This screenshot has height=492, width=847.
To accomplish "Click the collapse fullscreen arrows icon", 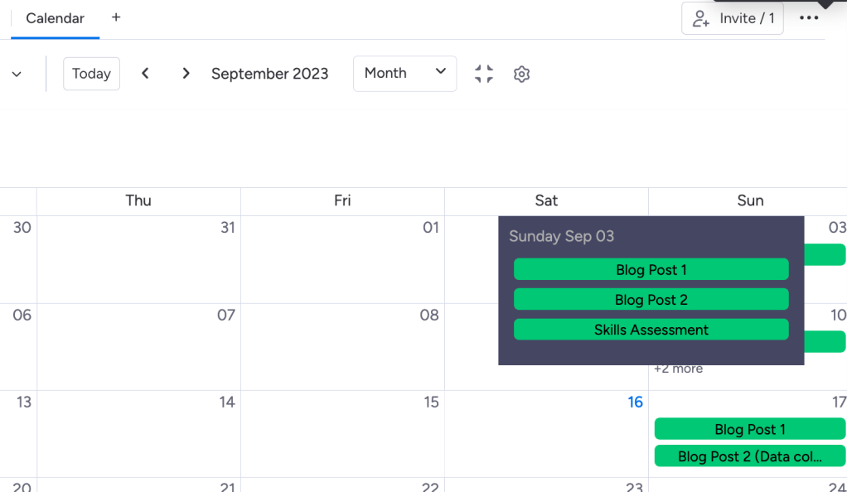I will (484, 74).
